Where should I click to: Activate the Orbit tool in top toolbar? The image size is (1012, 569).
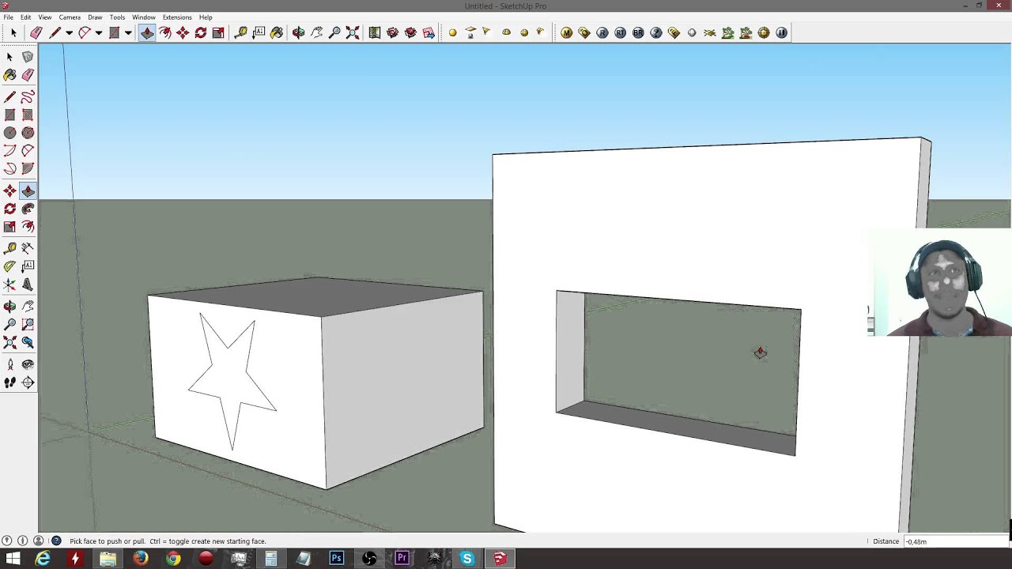coord(298,32)
